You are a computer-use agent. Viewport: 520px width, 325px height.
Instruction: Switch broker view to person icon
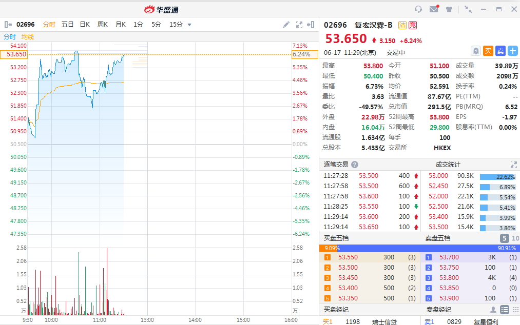pyautogui.click(x=493, y=310)
